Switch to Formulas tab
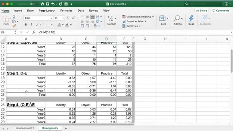This screenshot has height=131, width=233. (x=66, y=11)
